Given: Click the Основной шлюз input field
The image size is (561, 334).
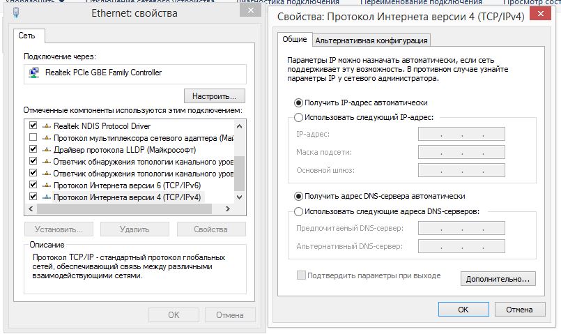Looking at the screenshot, I should point(461,170).
